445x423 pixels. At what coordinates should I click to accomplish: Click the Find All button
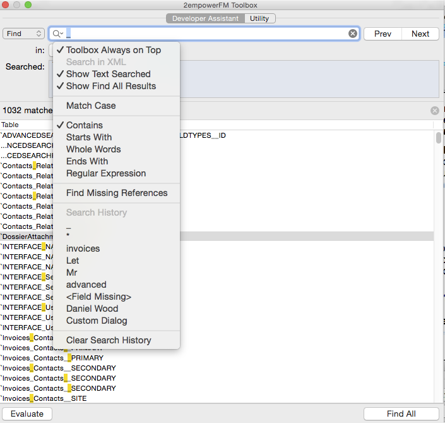tap(401, 414)
